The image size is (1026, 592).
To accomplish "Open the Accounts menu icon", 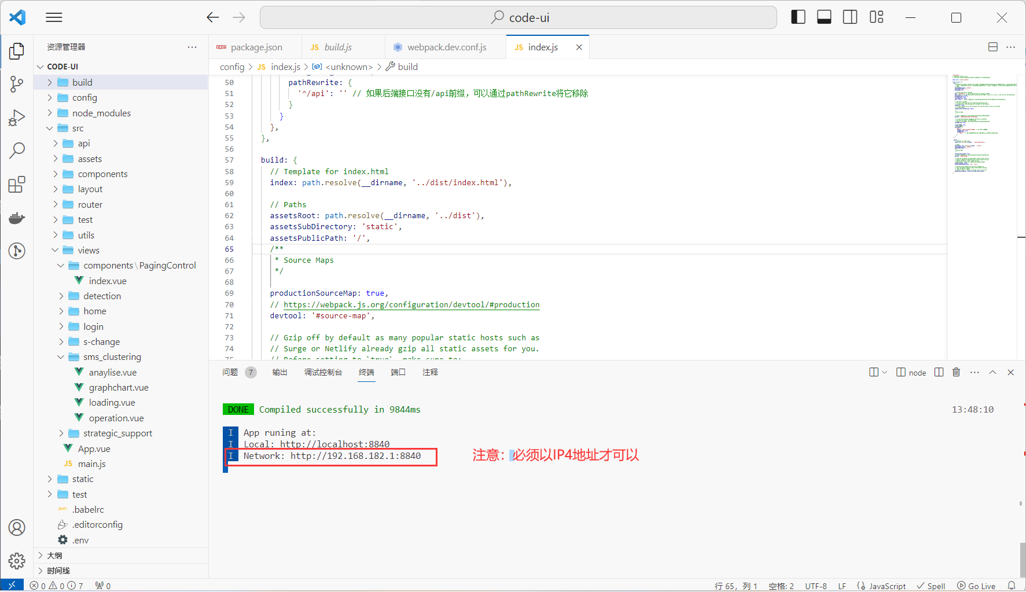I will (17, 527).
